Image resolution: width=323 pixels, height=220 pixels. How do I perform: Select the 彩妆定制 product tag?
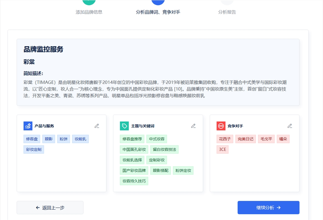click(33, 149)
